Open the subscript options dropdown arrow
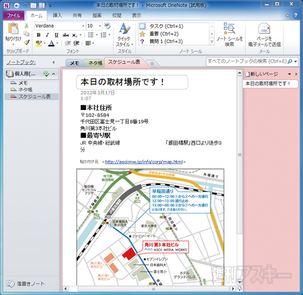 click(80, 35)
